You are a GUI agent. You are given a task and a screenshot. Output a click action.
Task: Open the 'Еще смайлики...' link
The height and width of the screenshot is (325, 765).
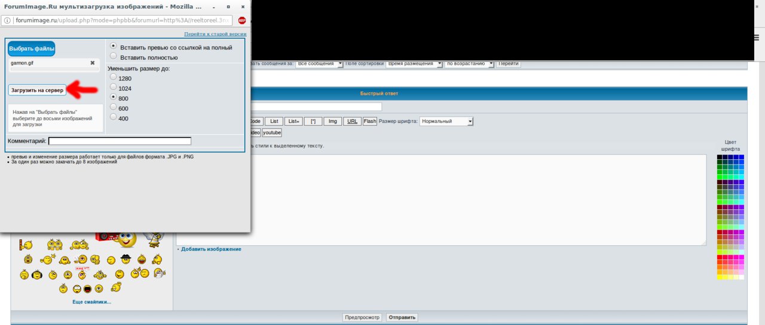[x=92, y=302]
